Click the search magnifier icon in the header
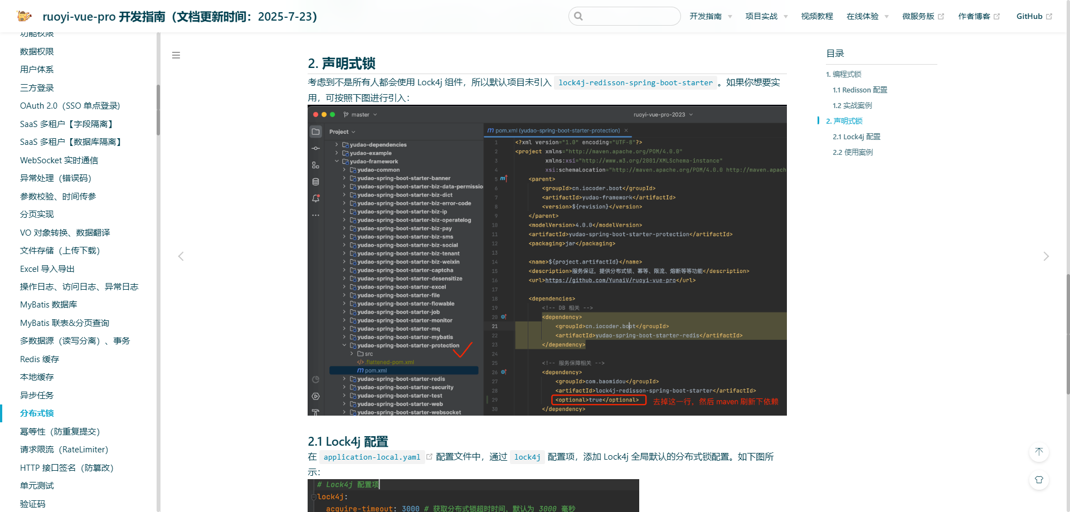 click(x=578, y=16)
